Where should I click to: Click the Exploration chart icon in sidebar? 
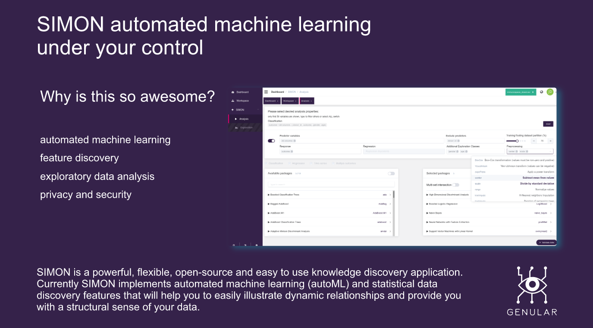tap(236, 128)
